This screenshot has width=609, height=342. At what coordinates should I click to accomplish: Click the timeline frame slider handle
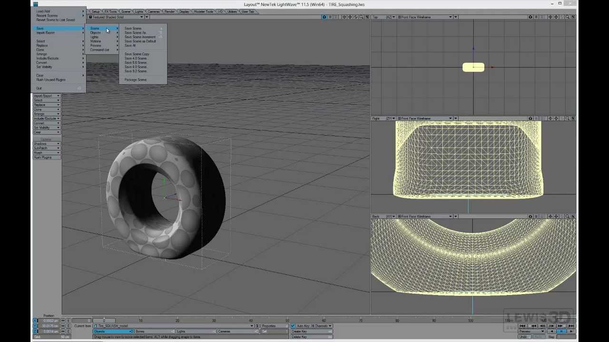(x=104, y=321)
